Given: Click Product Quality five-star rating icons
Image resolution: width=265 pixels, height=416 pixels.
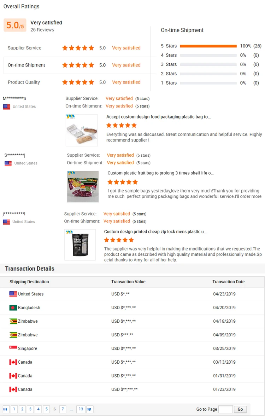Looking at the screenshot, I should point(78,82).
